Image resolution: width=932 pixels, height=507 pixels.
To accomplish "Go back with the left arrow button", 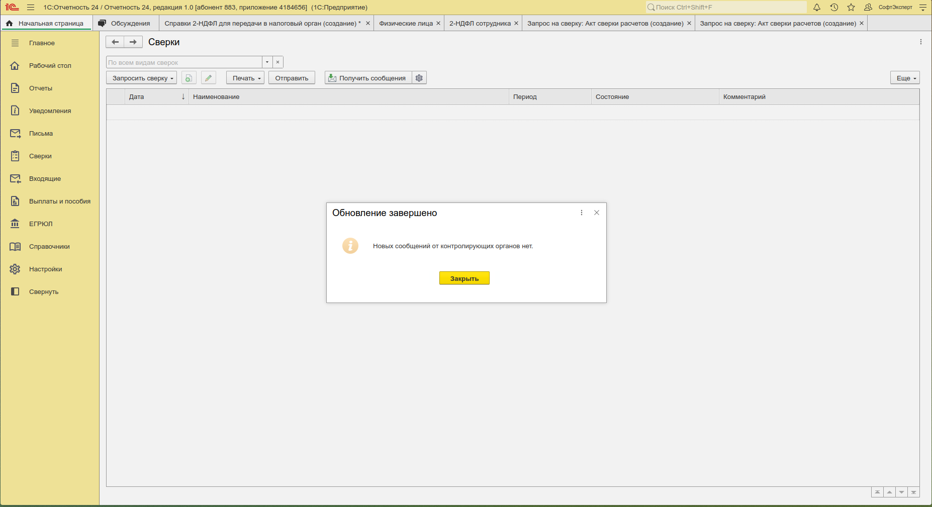I will [115, 42].
